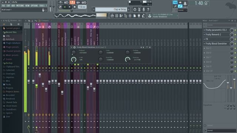The width and height of the screenshot is (237, 133).
Task: Toggle the blue link/multi-link controllers icon
Action: pyautogui.click(x=180, y=6)
